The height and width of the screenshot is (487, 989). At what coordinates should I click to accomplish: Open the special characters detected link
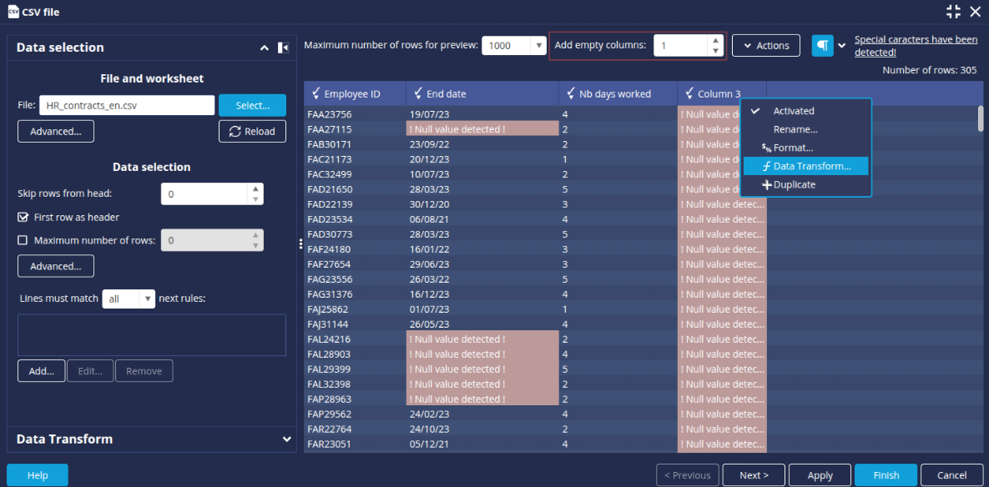pos(916,46)
